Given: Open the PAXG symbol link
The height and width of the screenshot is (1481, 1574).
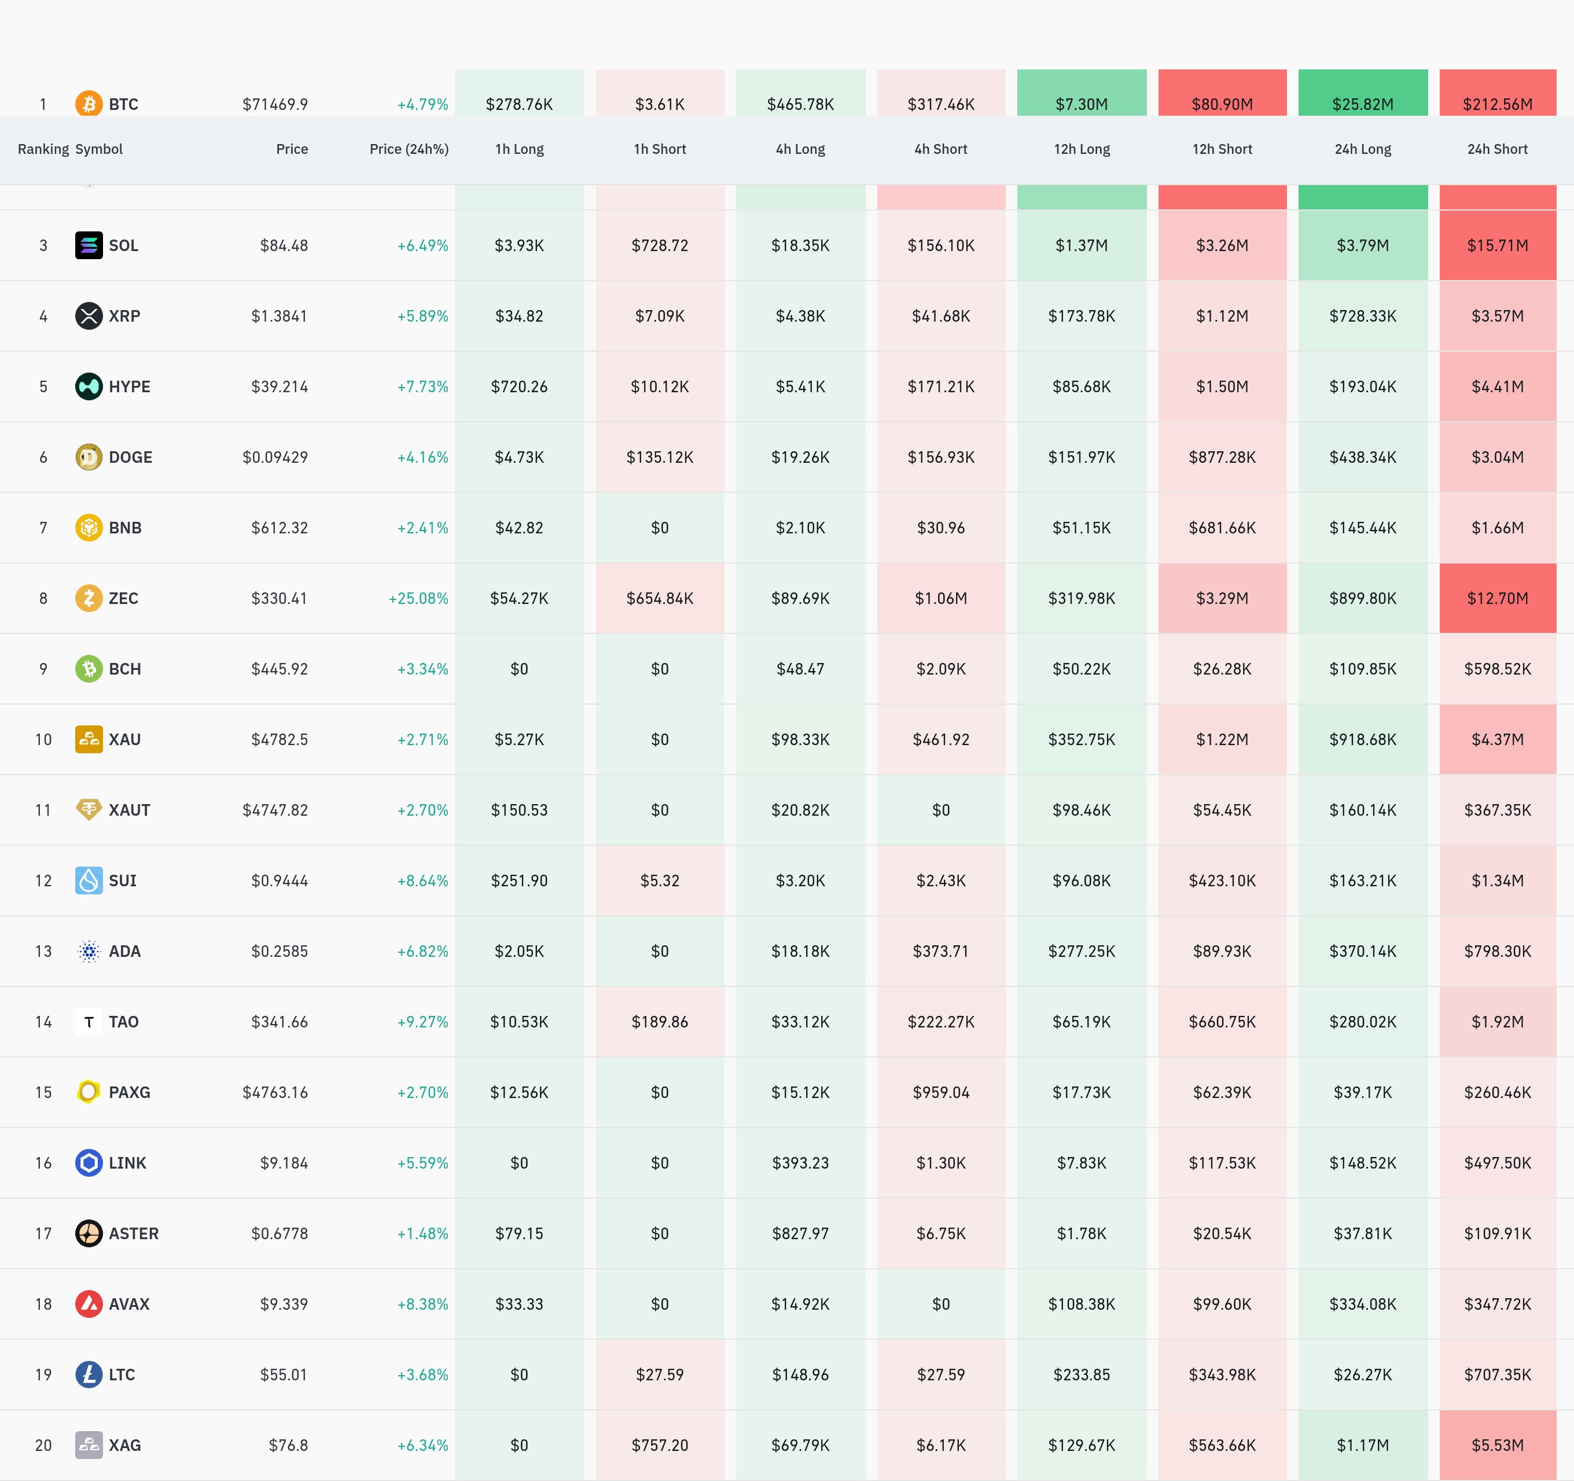Looking at the screenshot, I should [x=129, y=1092].
